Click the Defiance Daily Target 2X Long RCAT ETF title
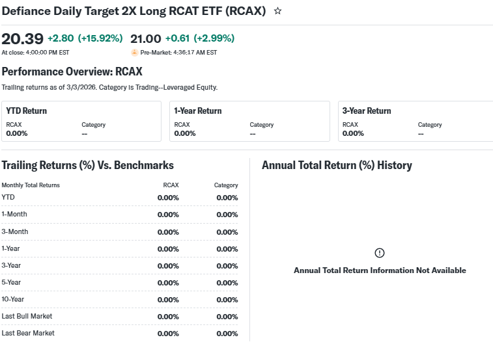The image size is (493, 342). [134, 12]
